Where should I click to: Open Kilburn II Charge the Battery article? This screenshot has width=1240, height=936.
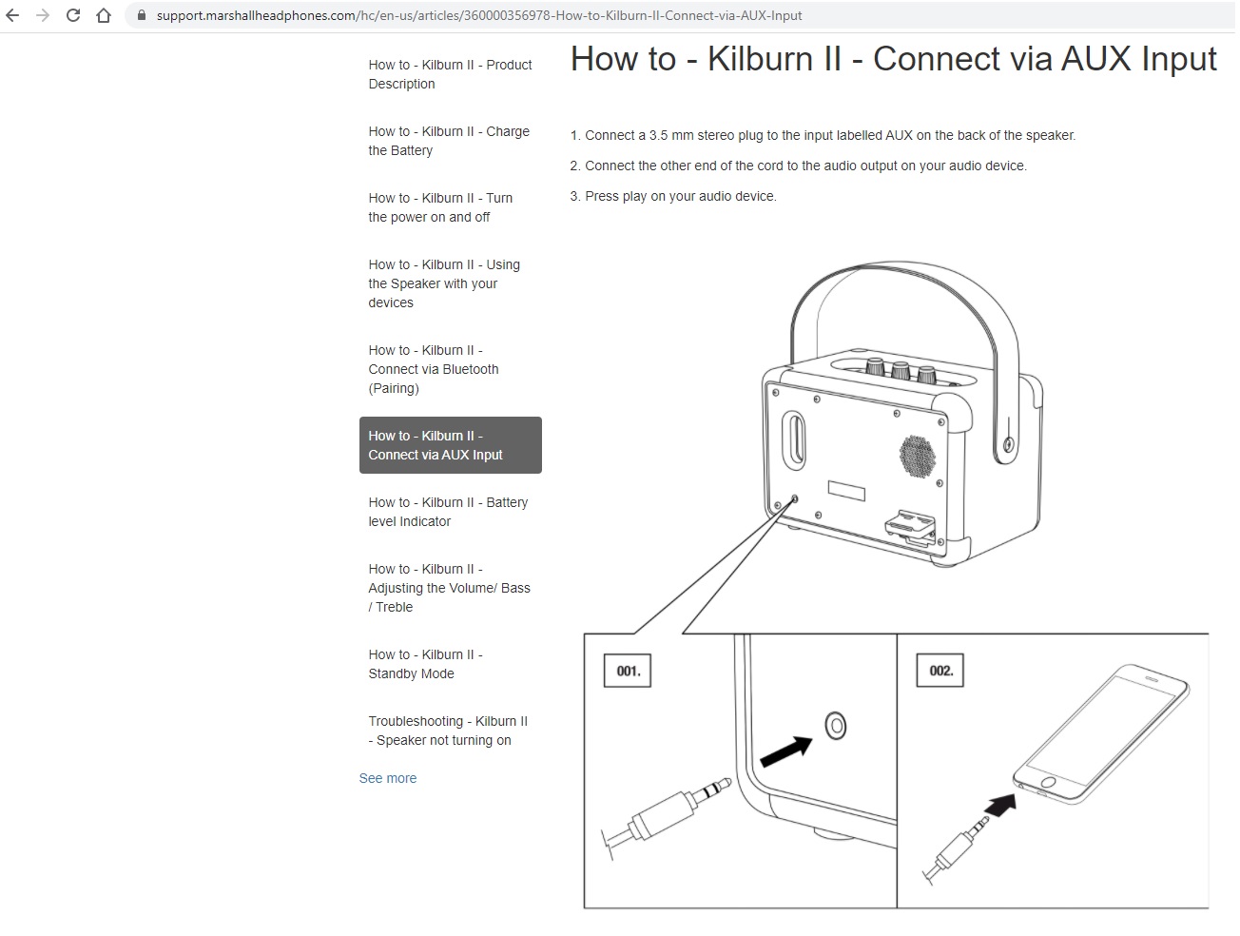(x=449, y=141)
